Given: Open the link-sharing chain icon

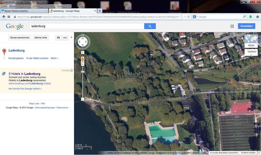Looking at the screenshot, I should pos(65,38).
